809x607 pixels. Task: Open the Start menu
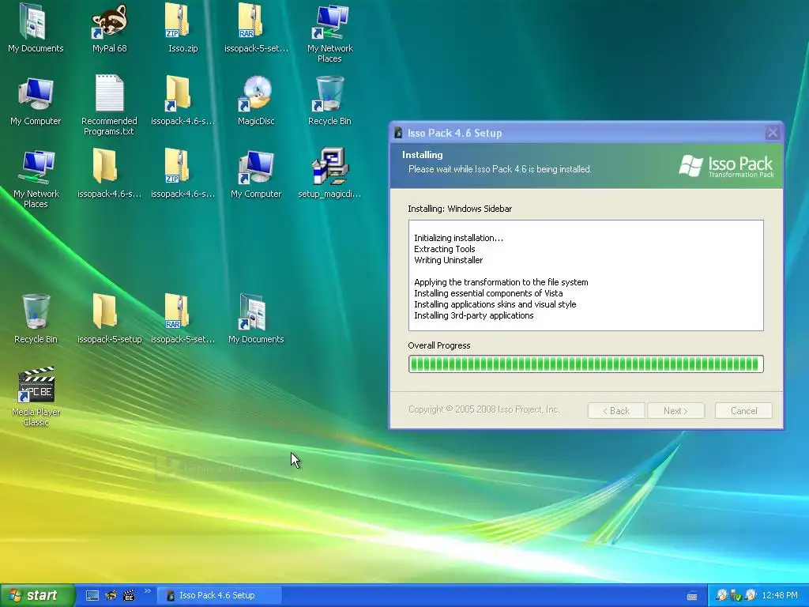(x=37, y=596)
